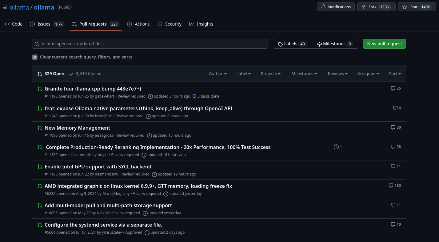Screen dimensions: 439x242
Task: Switch to the Issues tab
Action: pyautogui.click(x=47, y=24)
